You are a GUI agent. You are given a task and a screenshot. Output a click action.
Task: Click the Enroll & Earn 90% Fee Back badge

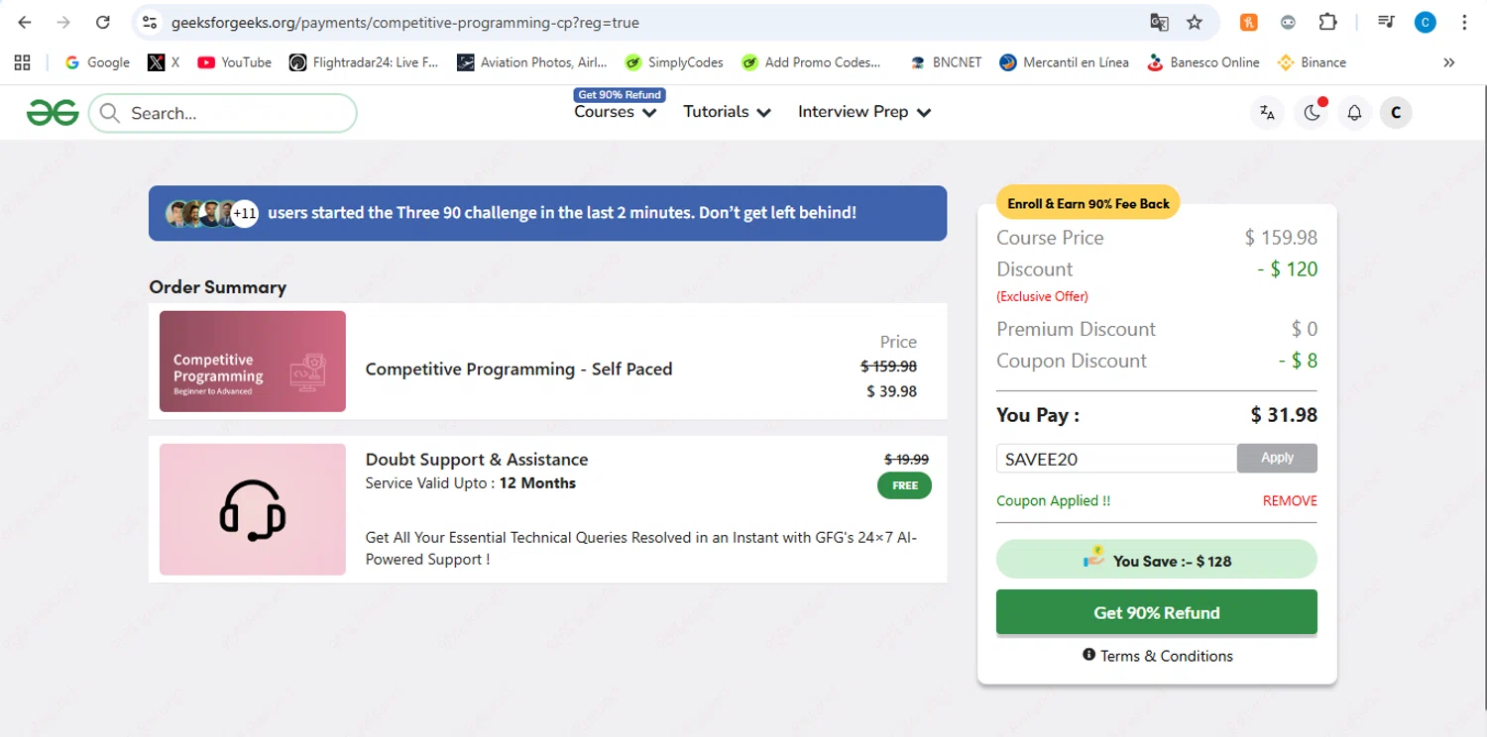pos(1088,203)
